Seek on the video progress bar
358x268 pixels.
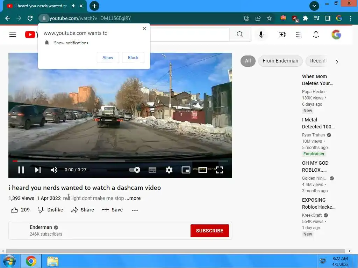[120, 161]
